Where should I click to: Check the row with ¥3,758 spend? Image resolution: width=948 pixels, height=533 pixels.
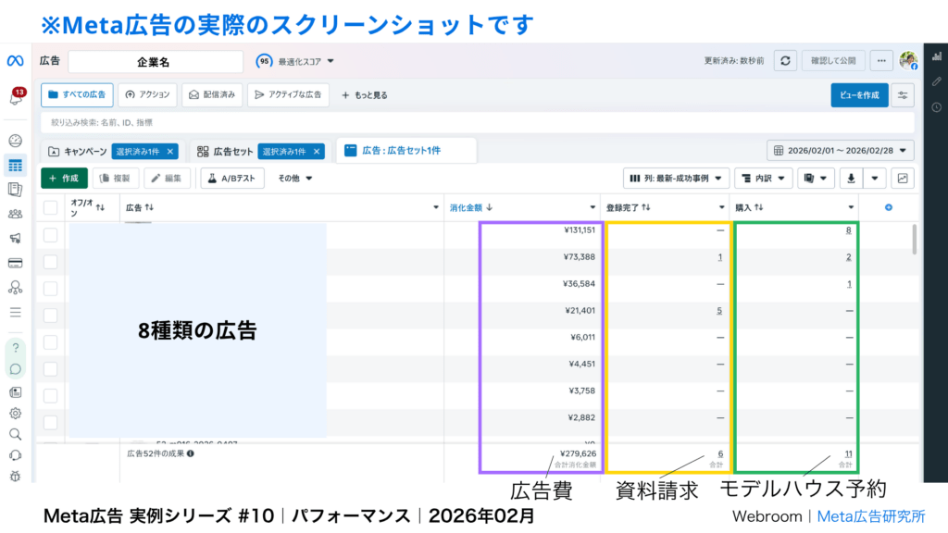[x=50, y=396]
